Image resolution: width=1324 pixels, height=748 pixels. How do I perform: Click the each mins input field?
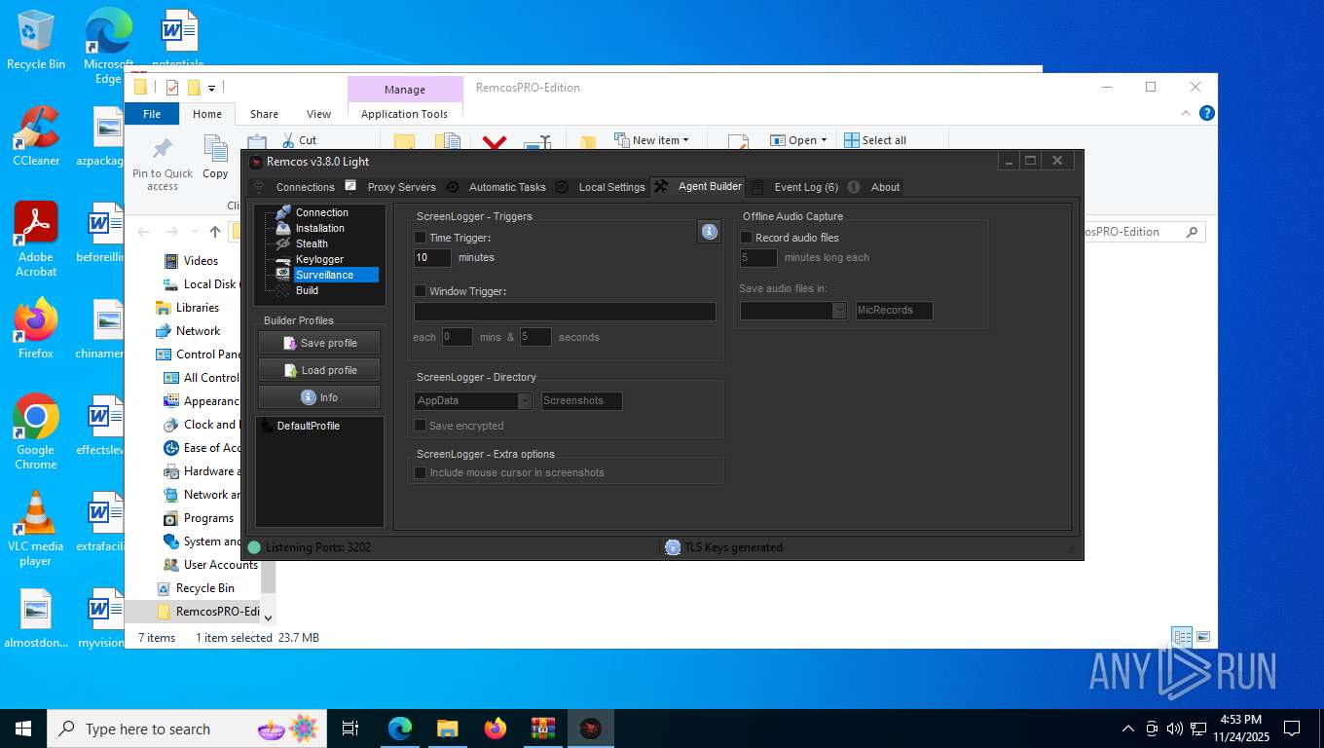458,337
